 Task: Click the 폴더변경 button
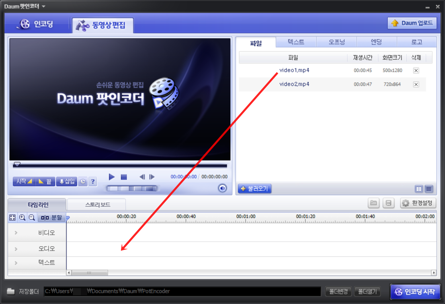pos(338,291)
